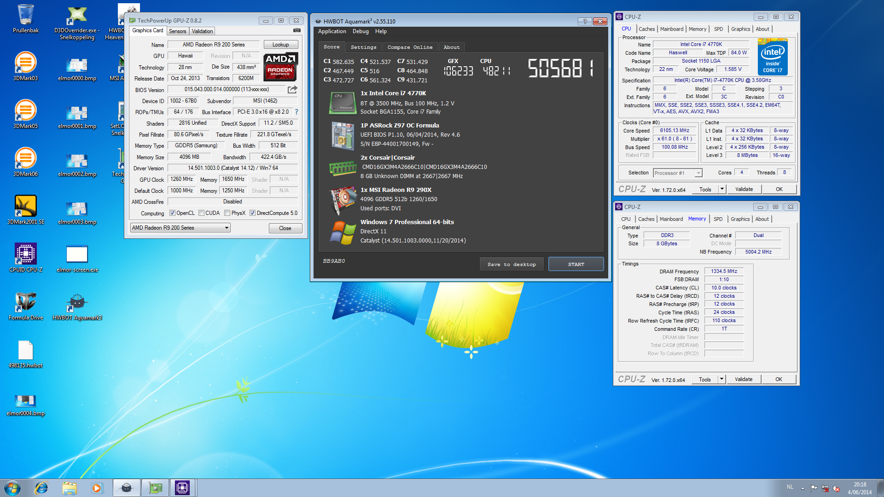
Task: Click the GPU-Z screenshot camera icon
Action: [297, 30]
